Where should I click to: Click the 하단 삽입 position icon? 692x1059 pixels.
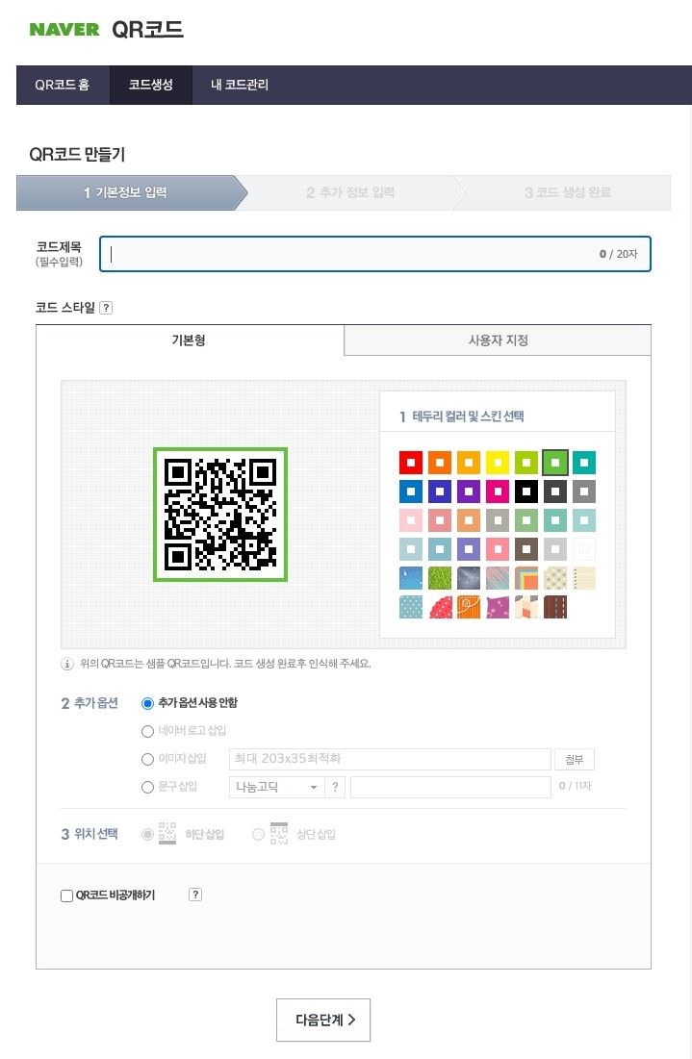[167, 833]
